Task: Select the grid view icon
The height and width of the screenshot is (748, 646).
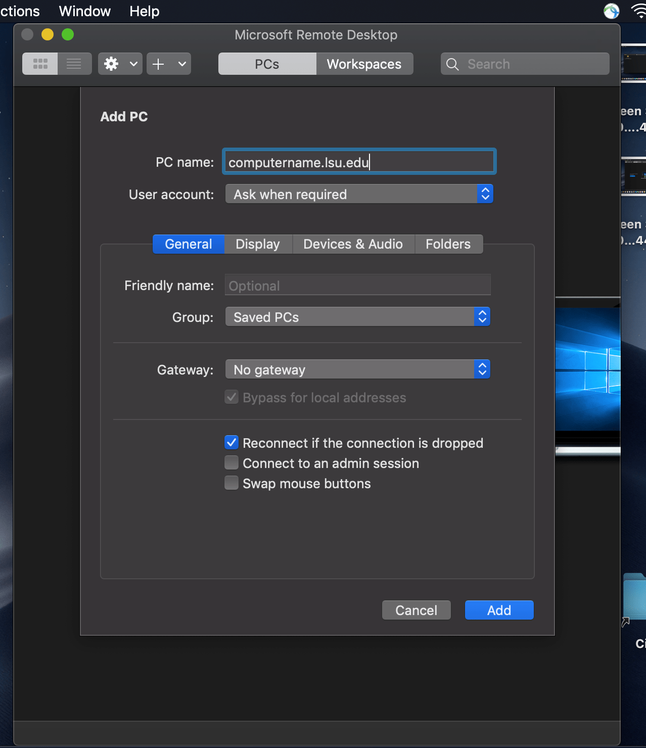Action: point(39,64)
